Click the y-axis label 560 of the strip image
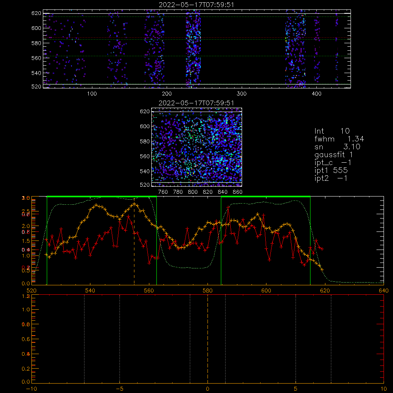 (36, 58)
